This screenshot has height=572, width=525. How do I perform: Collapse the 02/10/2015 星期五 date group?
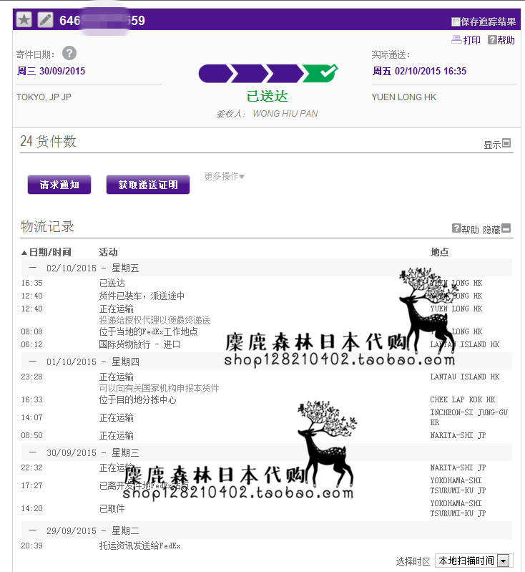click(32, 268)
